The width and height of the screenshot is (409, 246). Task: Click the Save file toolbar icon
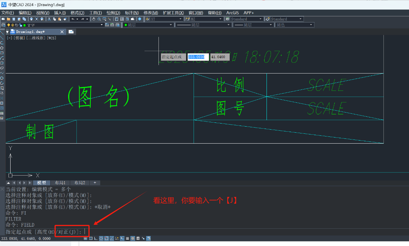click(14, 19)
